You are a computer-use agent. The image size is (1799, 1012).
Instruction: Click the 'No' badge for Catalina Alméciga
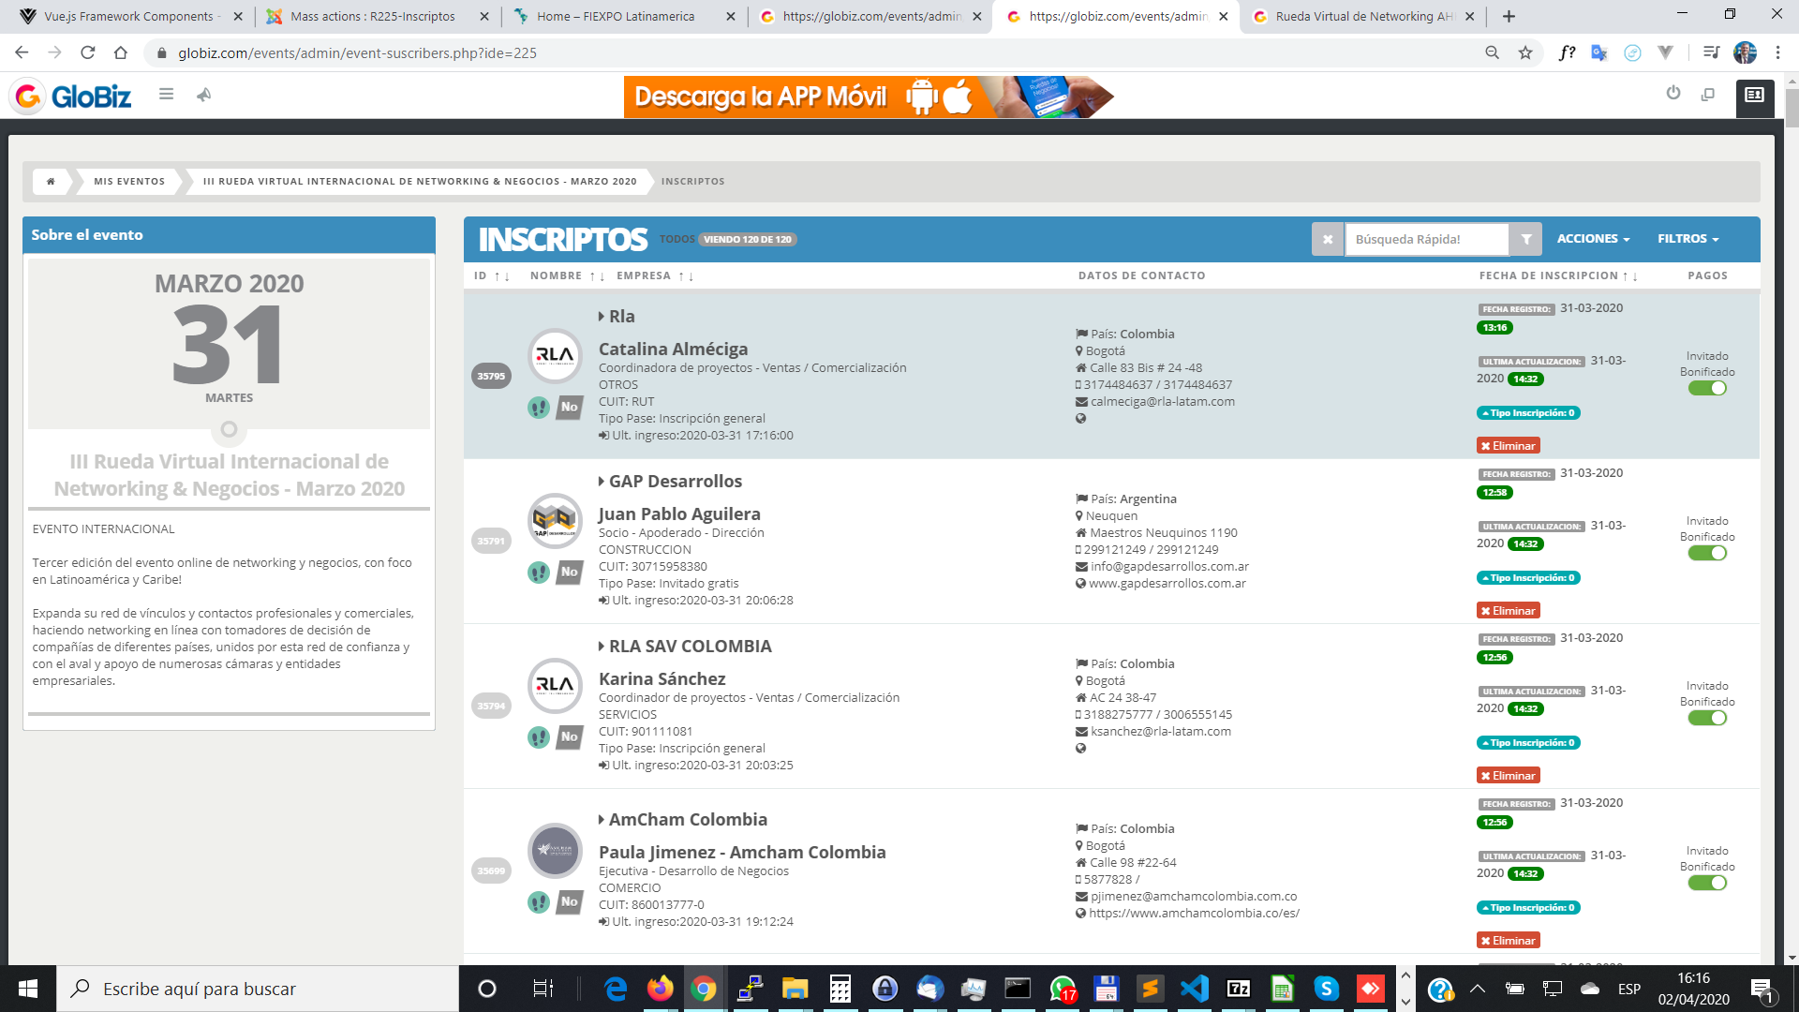569,407
